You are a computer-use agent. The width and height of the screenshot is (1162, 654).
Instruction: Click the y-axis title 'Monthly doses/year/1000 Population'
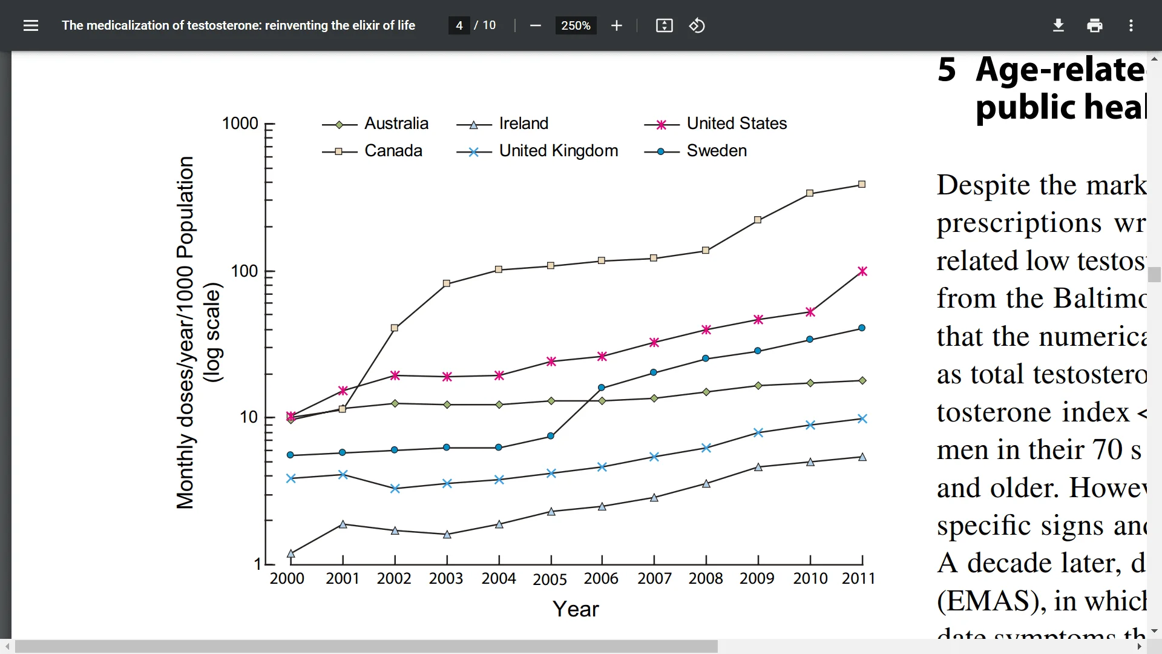tap(185, 332)
